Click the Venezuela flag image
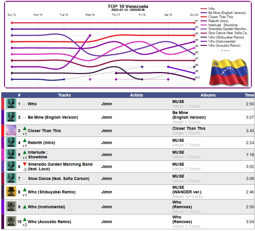Screen dimensions: 255x231 coord(229,72)
